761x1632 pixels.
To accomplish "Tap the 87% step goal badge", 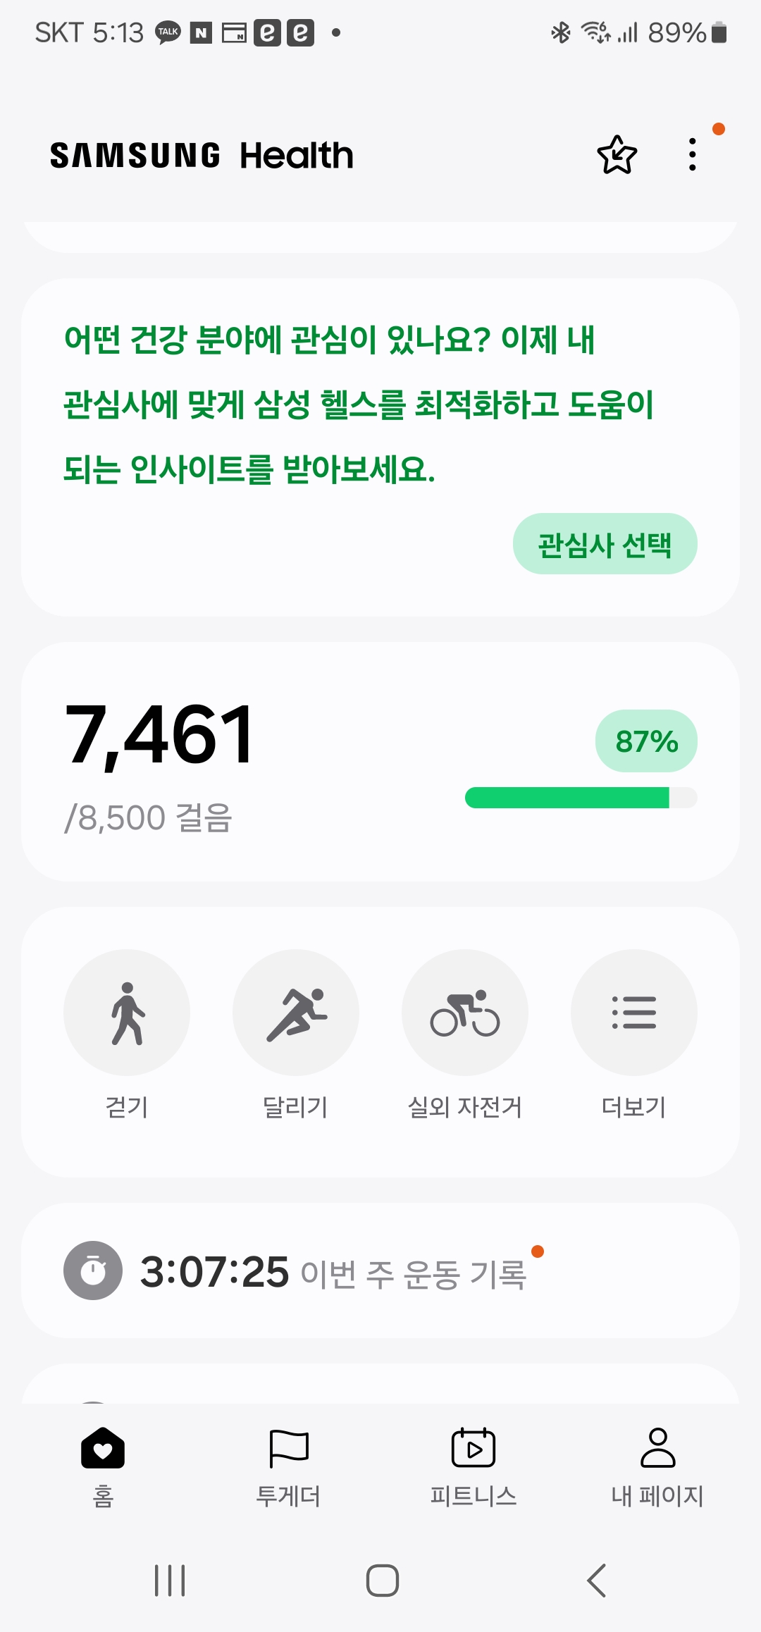I will pos(646,741).
